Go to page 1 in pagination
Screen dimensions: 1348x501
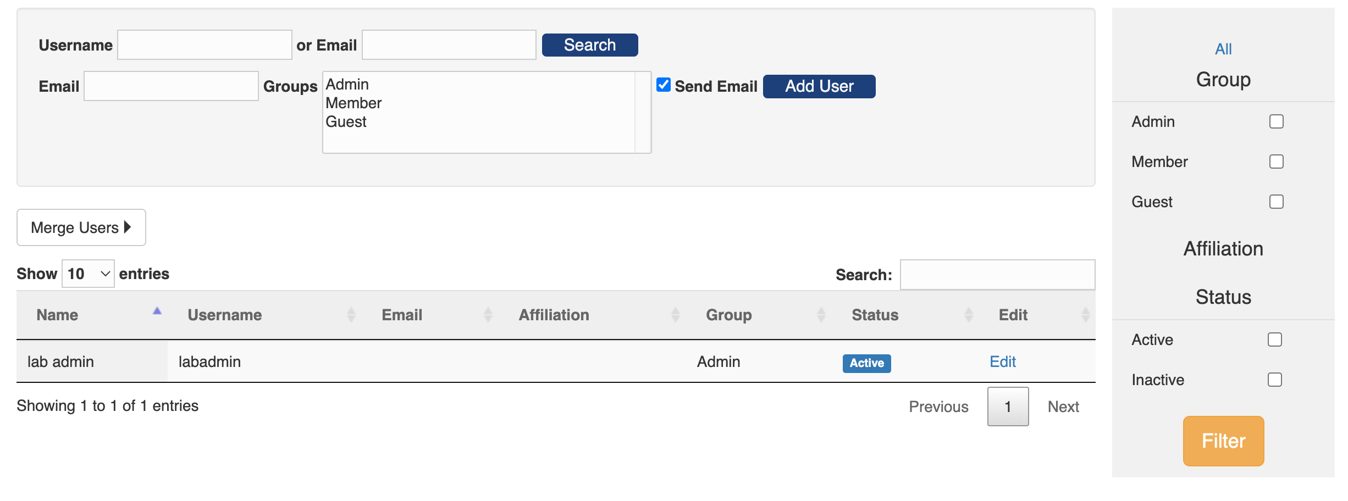(1007, 407)
